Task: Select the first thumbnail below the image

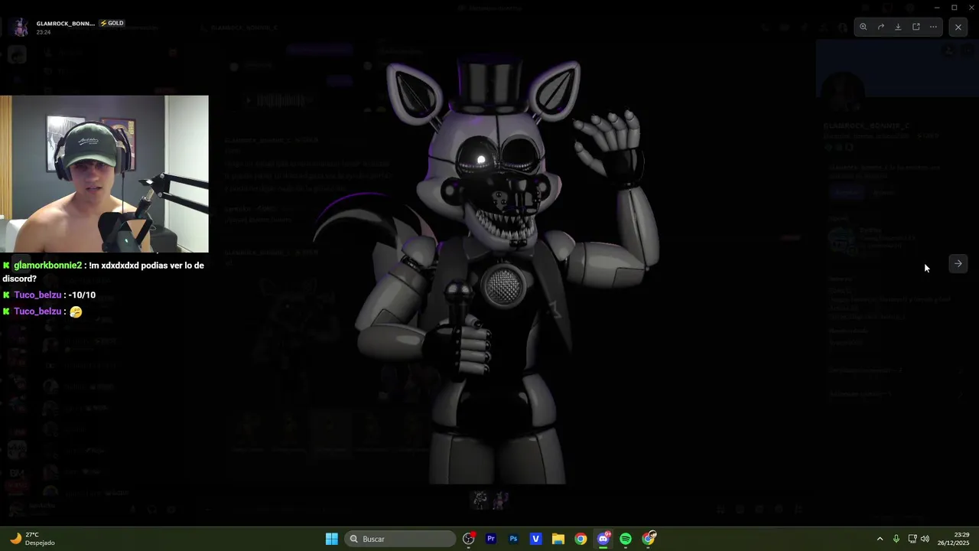Action: click(x=480, y=500)
